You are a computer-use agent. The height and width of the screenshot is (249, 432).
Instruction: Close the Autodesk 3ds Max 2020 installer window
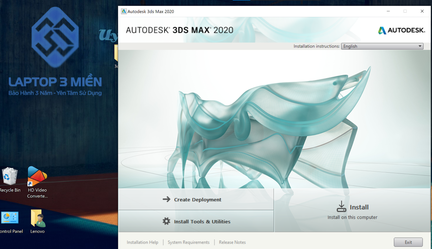pos(422,11)
